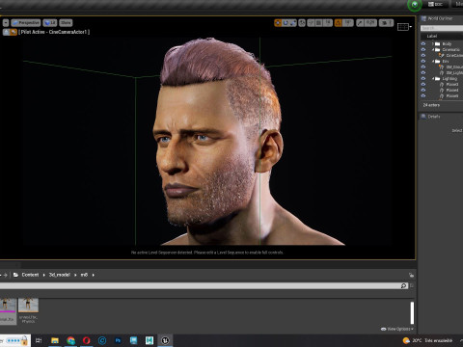Open the Show flags menu

pyautogui.click(x=66, y=23)
